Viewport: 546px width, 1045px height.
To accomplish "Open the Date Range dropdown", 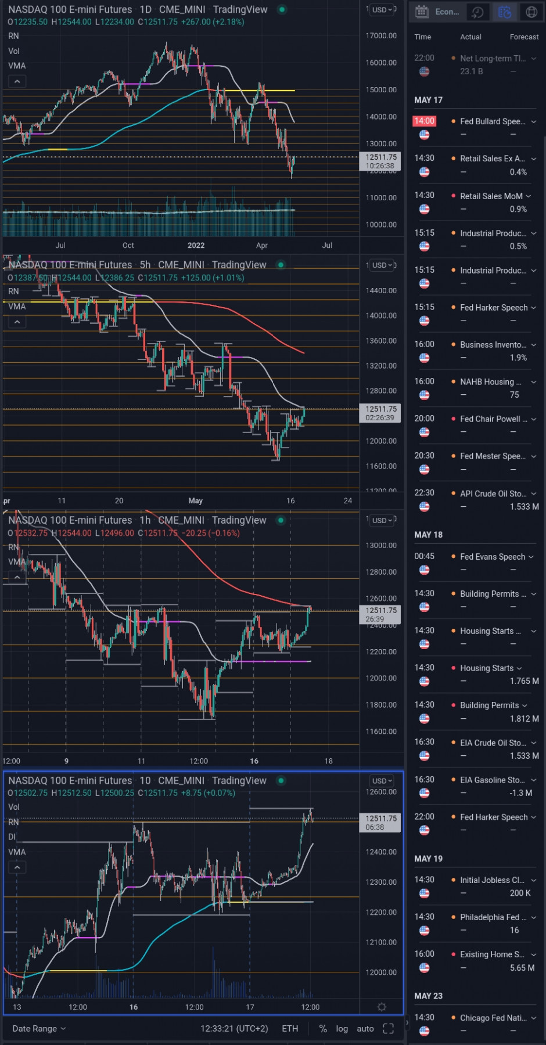I will [x=39, y=1028].
